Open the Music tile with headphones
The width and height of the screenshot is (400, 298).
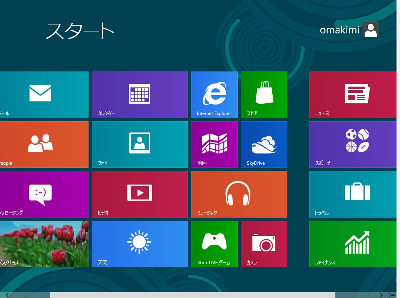pyautogui.click(x=239, y=194)
